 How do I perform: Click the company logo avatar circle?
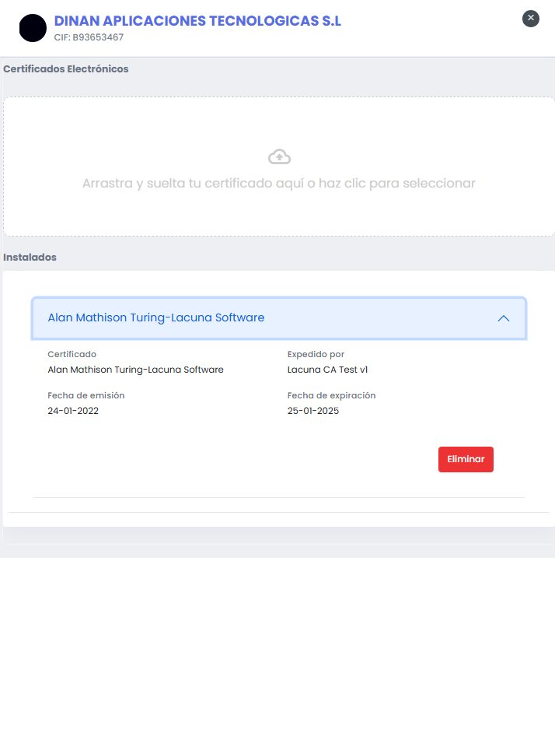(32, 28)
